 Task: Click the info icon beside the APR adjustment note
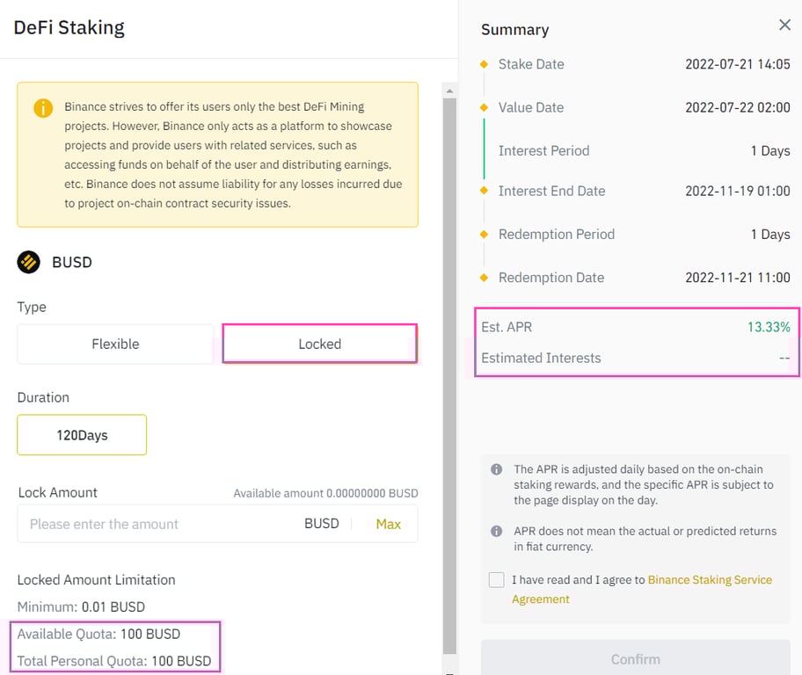point(495,468)
